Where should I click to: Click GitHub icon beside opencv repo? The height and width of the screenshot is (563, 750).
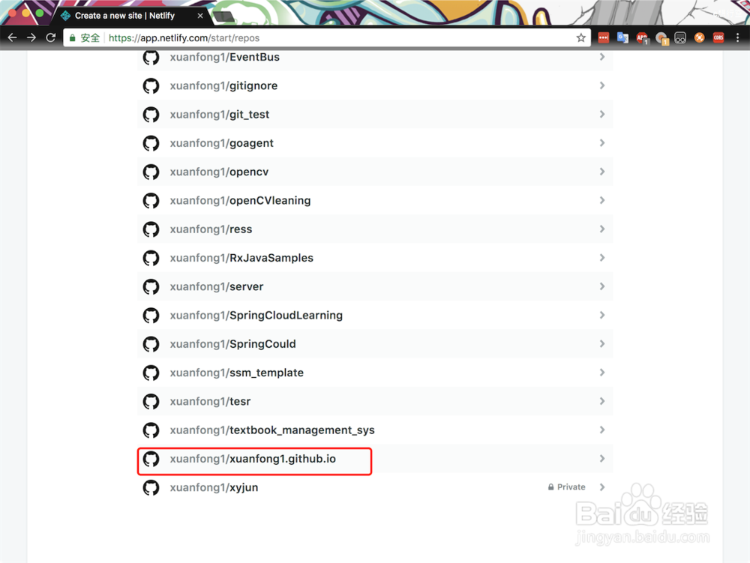[151, 172]
